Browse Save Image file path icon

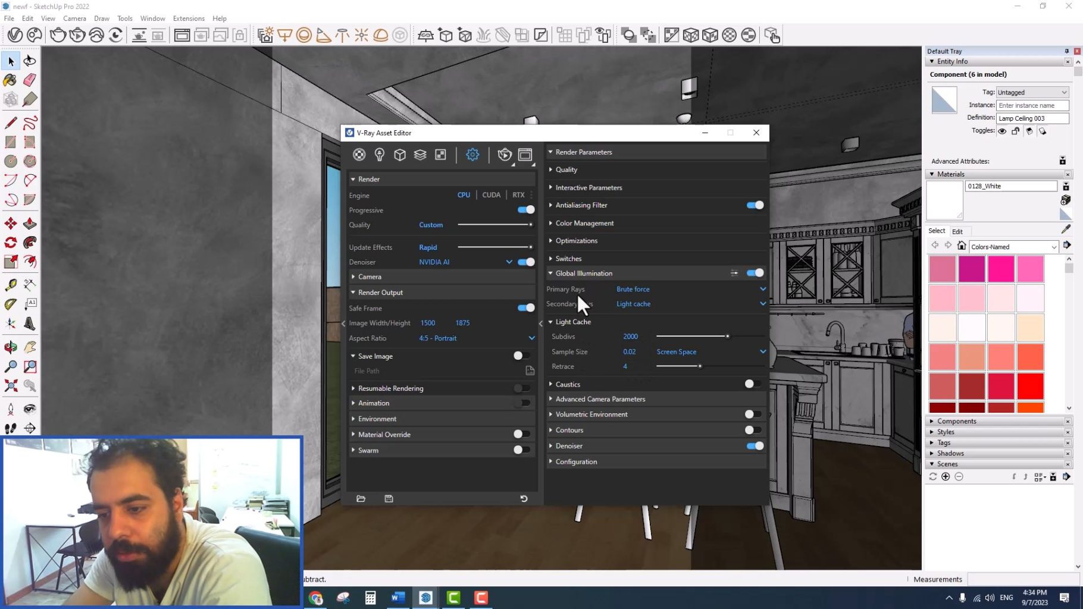point(530,371)
